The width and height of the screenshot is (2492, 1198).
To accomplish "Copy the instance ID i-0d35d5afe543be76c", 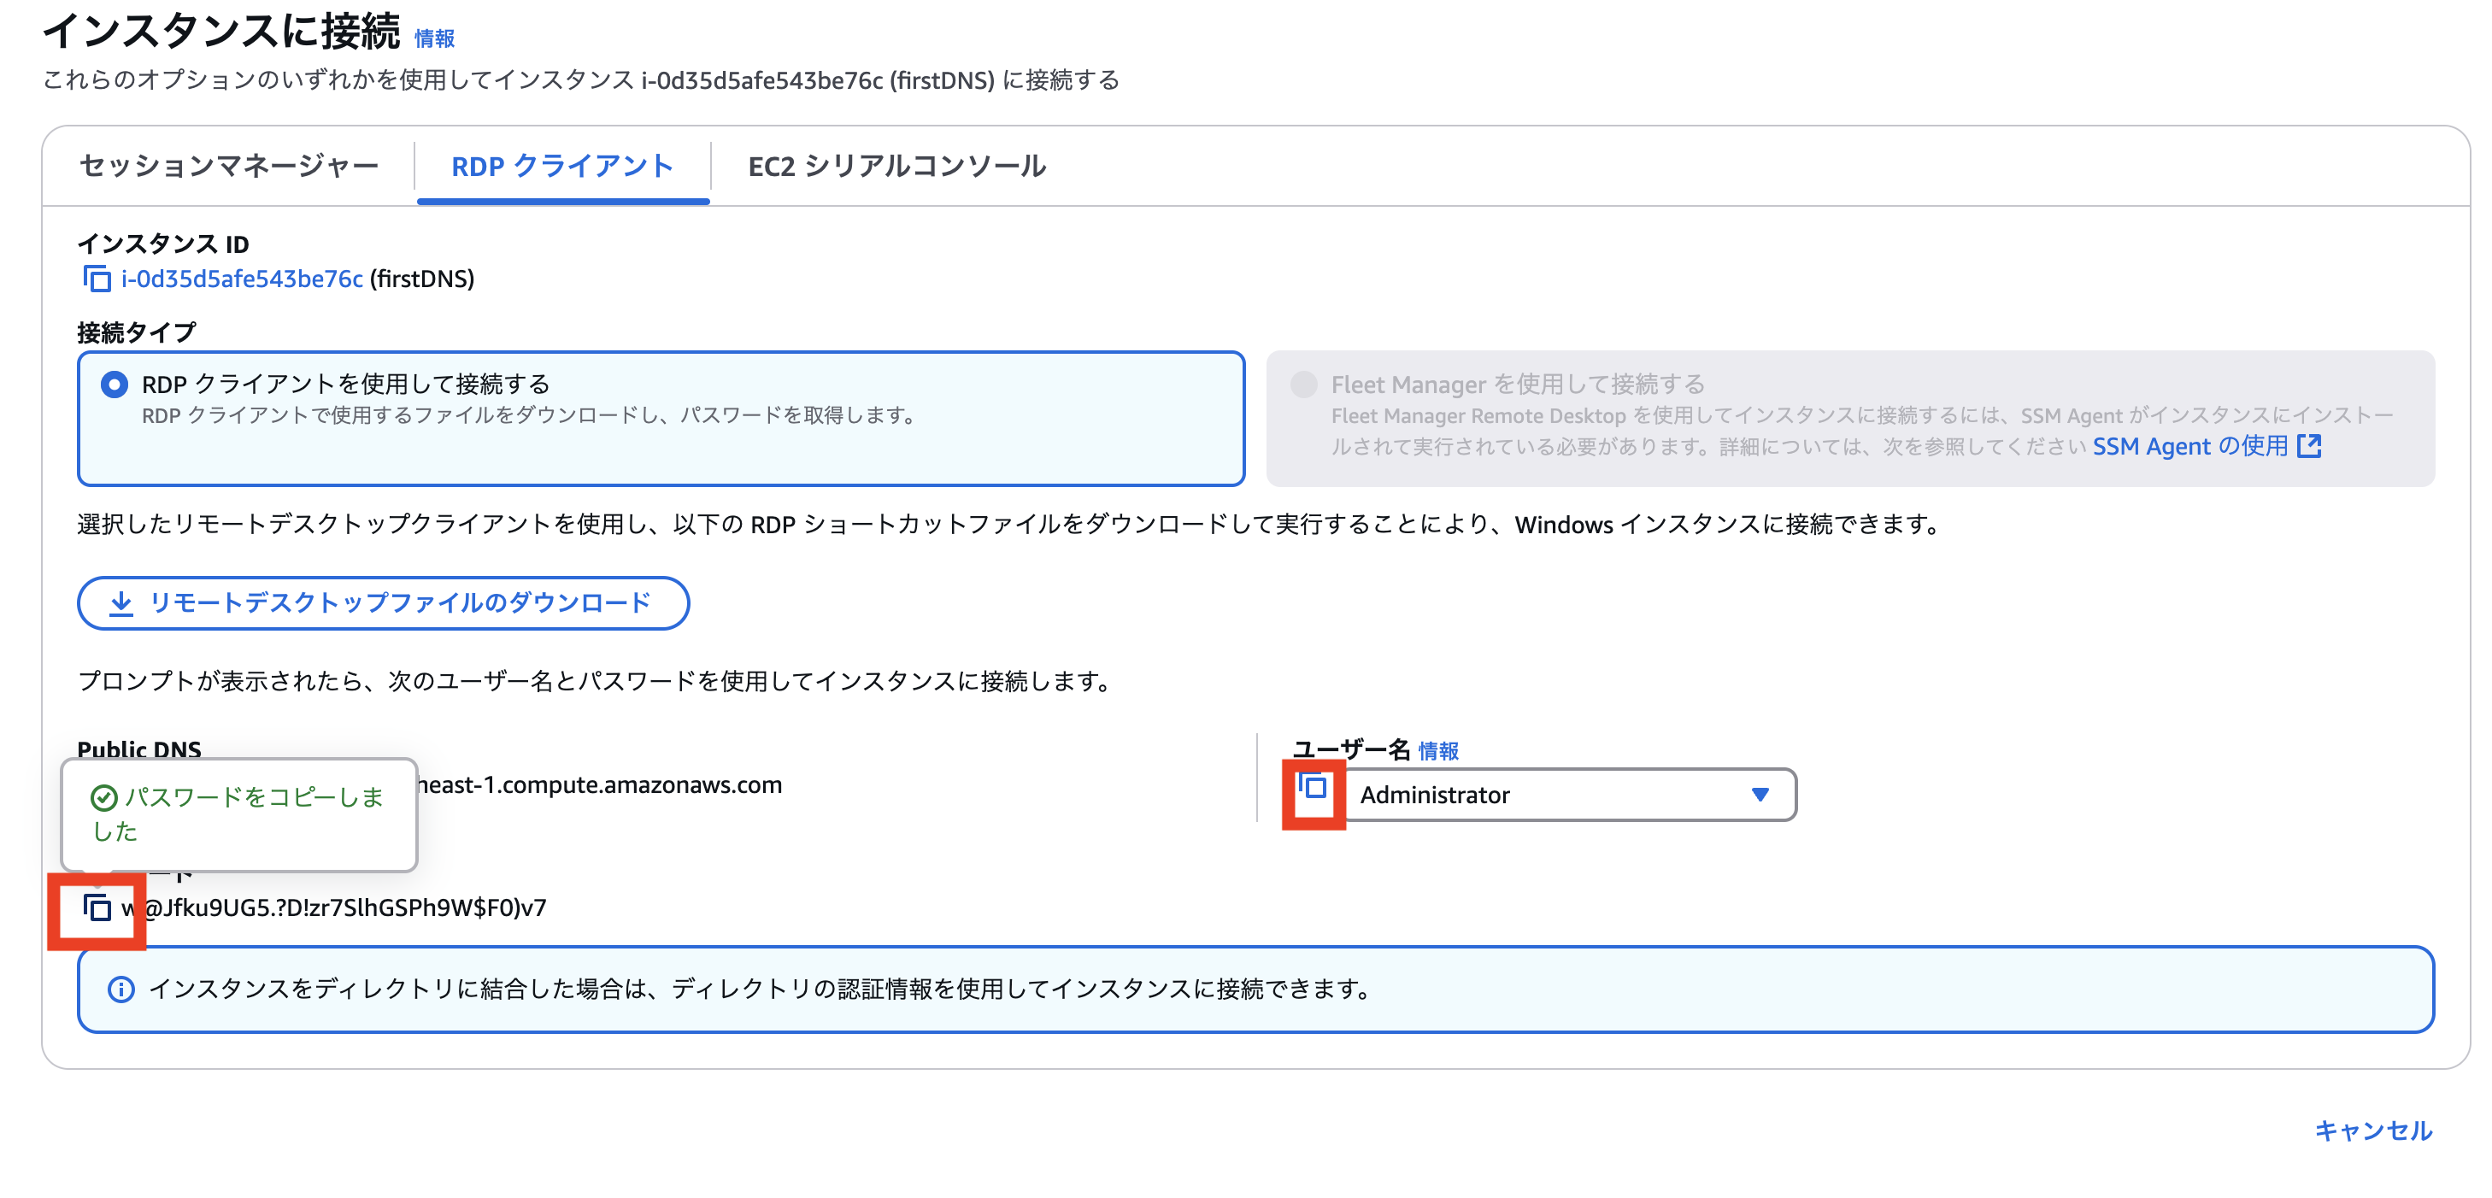I will pos(96,279).
